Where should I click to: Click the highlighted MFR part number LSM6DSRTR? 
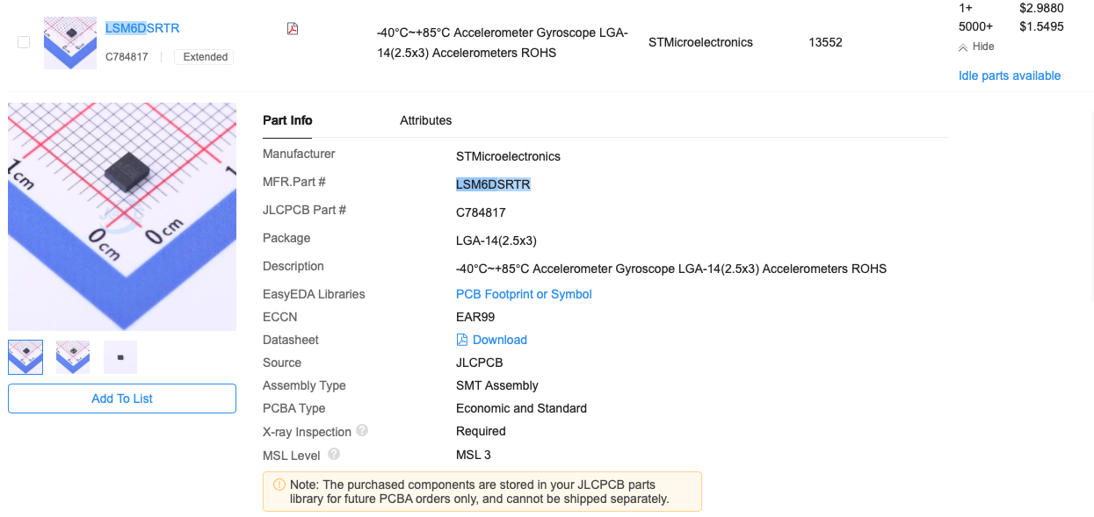[x=493, y=184]
